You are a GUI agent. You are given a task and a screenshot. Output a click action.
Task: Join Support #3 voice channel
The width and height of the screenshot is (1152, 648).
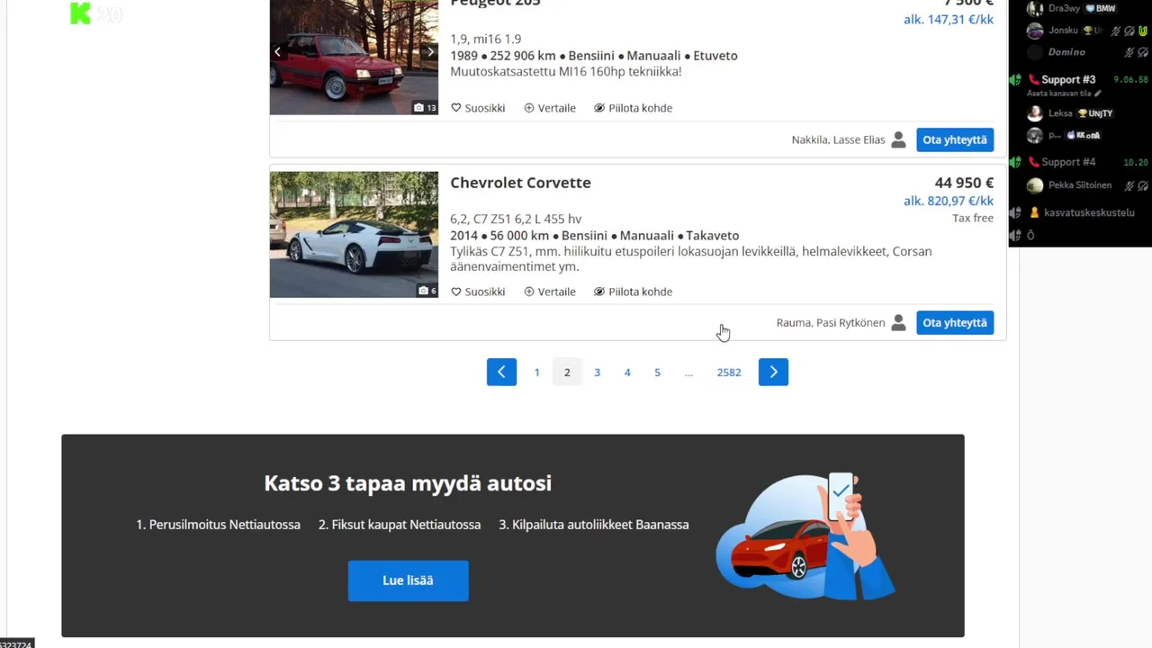pos(1068,79)
